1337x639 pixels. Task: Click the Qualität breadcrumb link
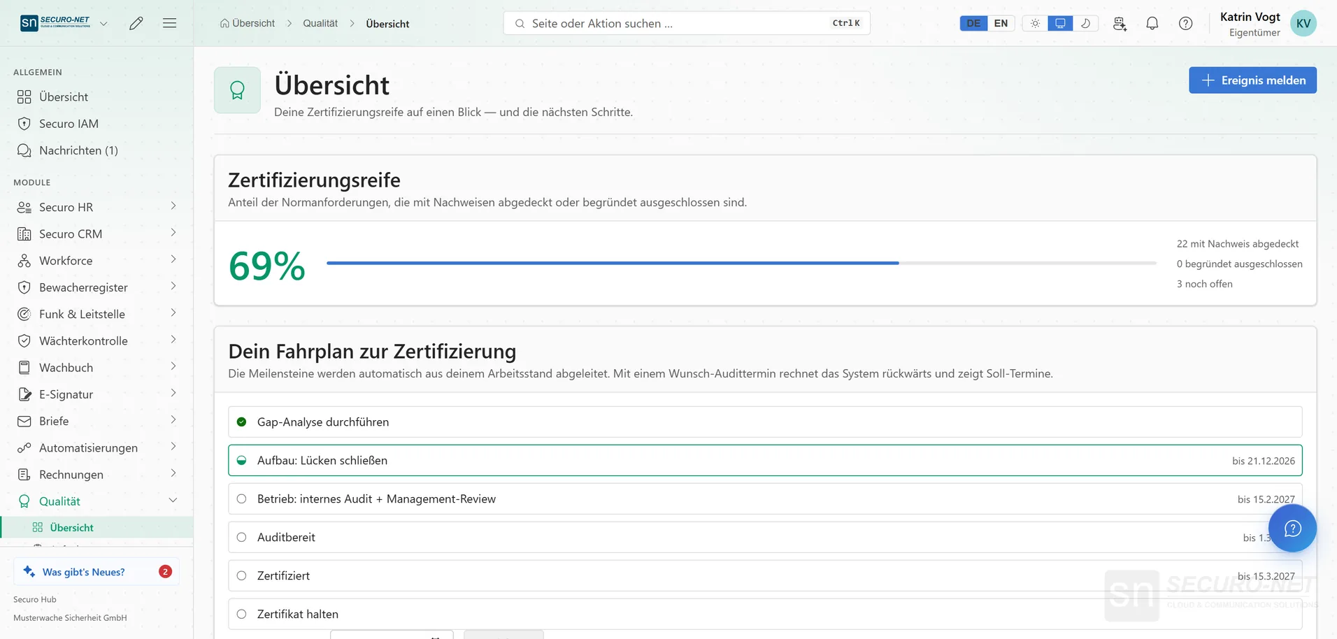tap(320, 23)
